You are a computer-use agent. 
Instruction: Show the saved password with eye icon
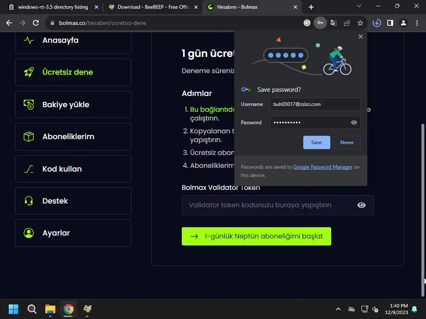coord(354,123)
